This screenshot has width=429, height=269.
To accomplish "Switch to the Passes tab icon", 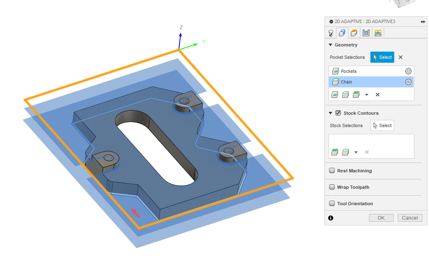I will [x=366, y=32].
